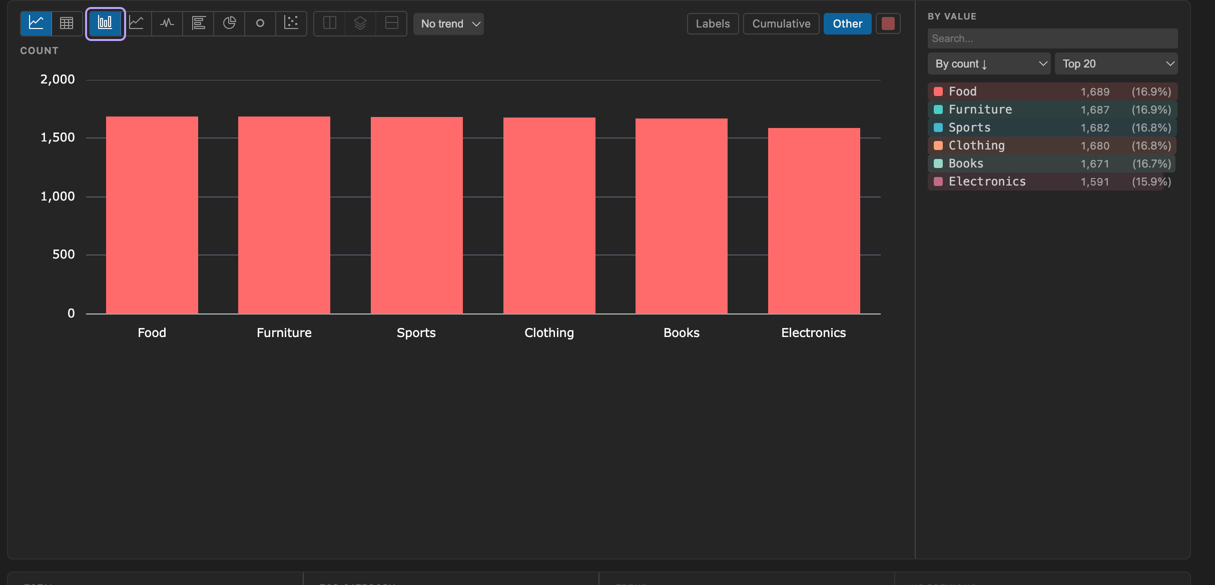1215x585 pixels.
Task: Choose split rows layout icon
Action: [391, 23]
